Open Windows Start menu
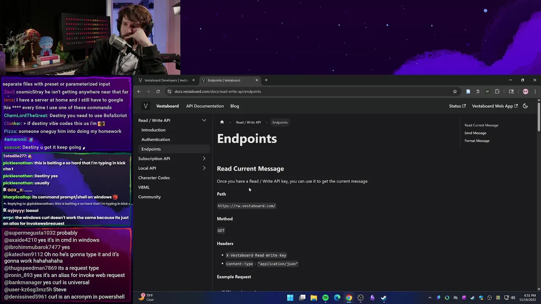 coord(290,298)
